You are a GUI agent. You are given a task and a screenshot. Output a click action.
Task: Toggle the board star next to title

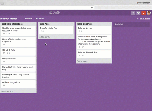21,19
